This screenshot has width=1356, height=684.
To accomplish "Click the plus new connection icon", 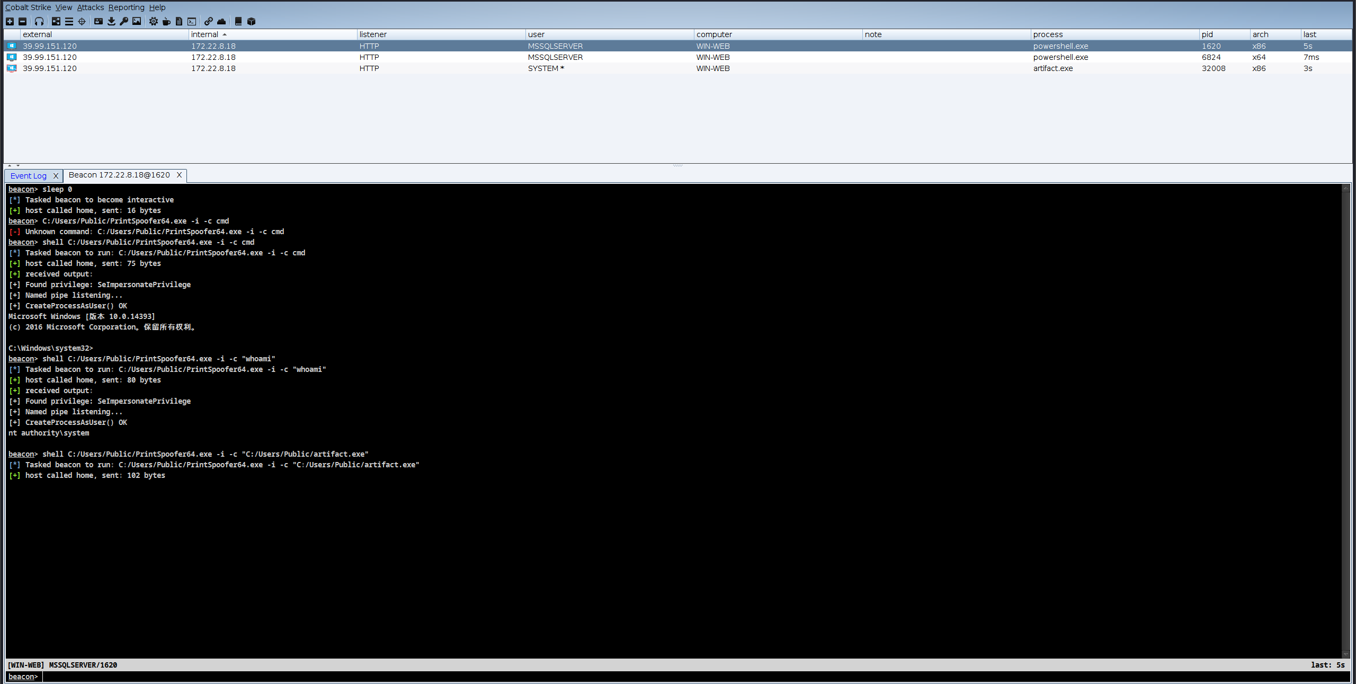I will coord(10,21).
